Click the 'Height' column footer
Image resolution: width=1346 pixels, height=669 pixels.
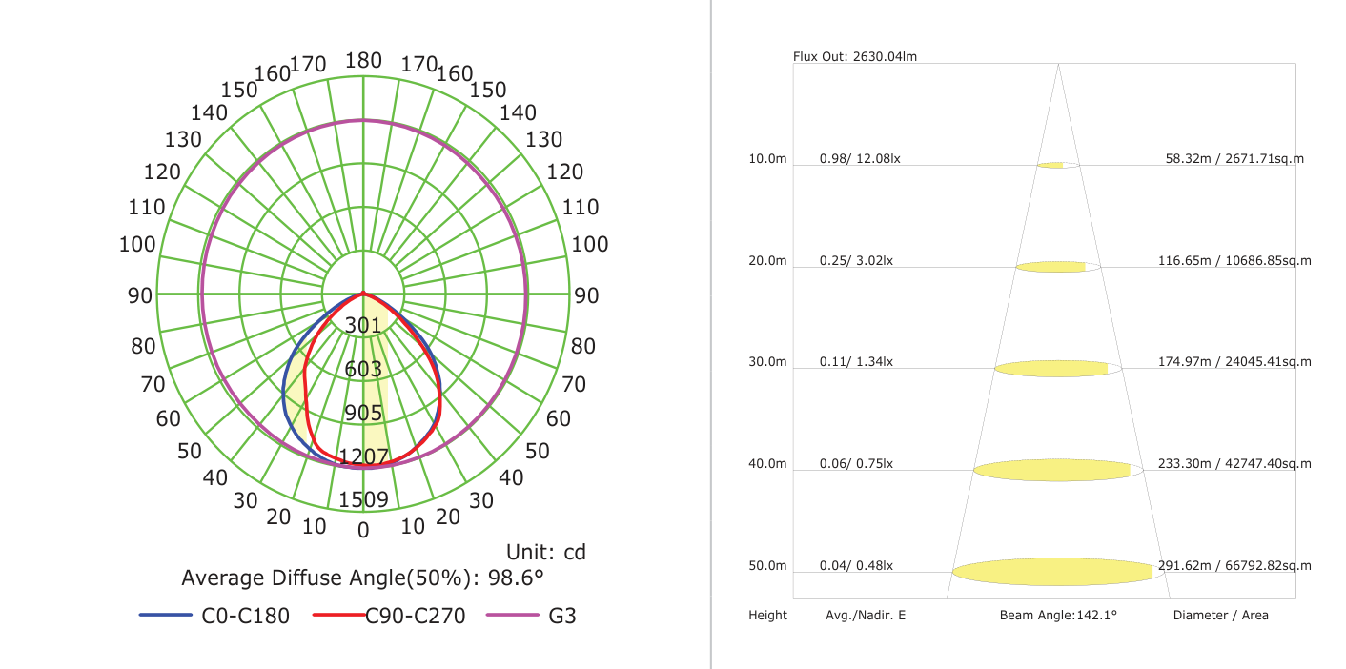click(x=768, y=616)
